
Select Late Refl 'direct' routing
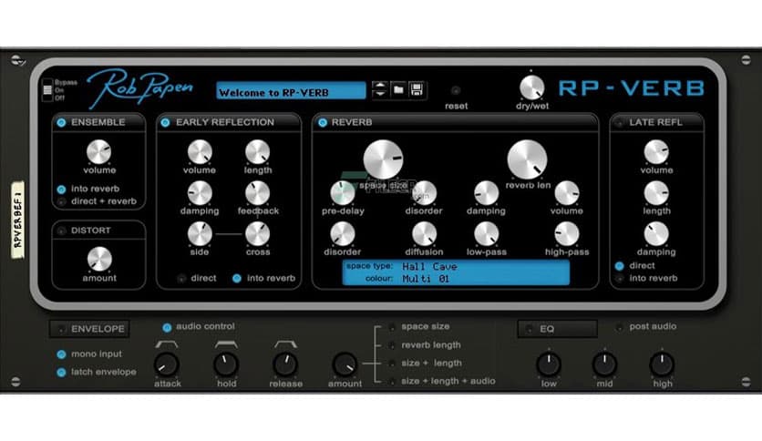point(619,266)
